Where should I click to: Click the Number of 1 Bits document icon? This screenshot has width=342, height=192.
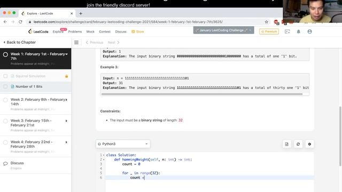click(12, 86)
